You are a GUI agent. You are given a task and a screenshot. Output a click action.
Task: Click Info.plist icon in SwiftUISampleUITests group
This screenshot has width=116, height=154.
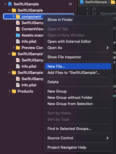coord(18,85)
